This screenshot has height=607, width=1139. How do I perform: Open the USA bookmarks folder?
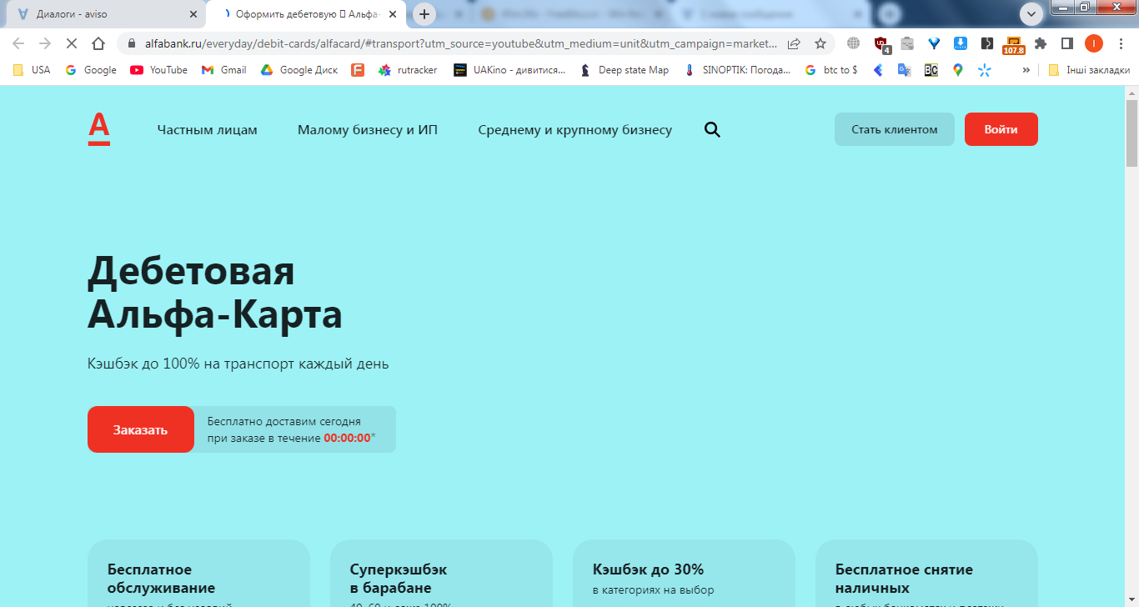pyautogui.click(x=32, y=70)
